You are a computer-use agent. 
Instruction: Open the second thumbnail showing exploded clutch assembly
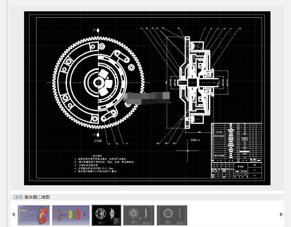pyautogui.click(x=71, y=215)
